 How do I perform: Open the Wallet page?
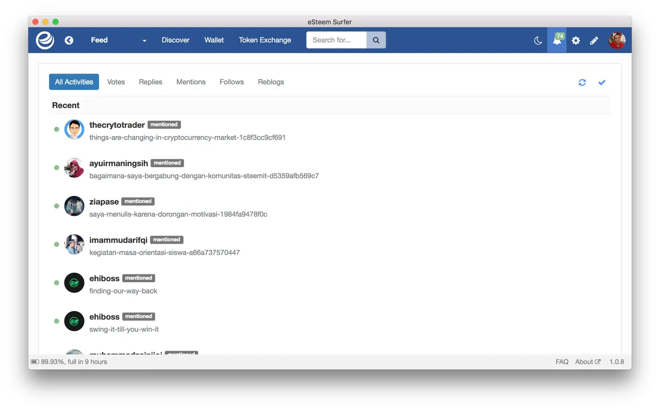[214, 40]
